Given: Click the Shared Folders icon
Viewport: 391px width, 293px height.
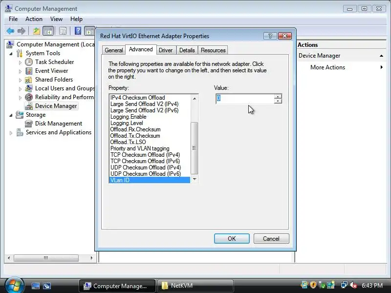Looking at the screenshot, I should click(28, 80).
